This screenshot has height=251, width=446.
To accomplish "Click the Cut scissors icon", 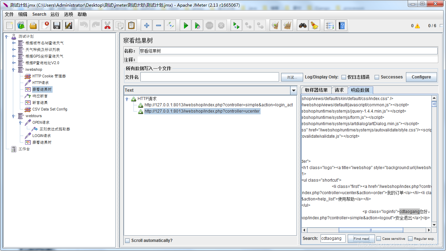I will (x=107, y=25).
